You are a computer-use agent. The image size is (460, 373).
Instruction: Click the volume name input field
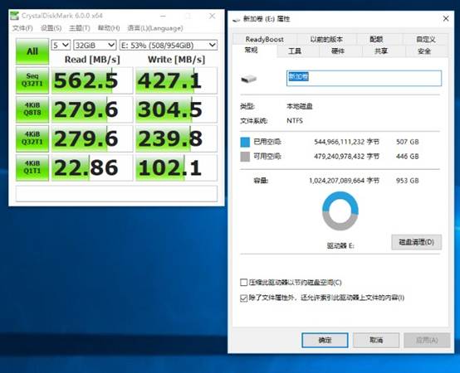tap(364, 78)
